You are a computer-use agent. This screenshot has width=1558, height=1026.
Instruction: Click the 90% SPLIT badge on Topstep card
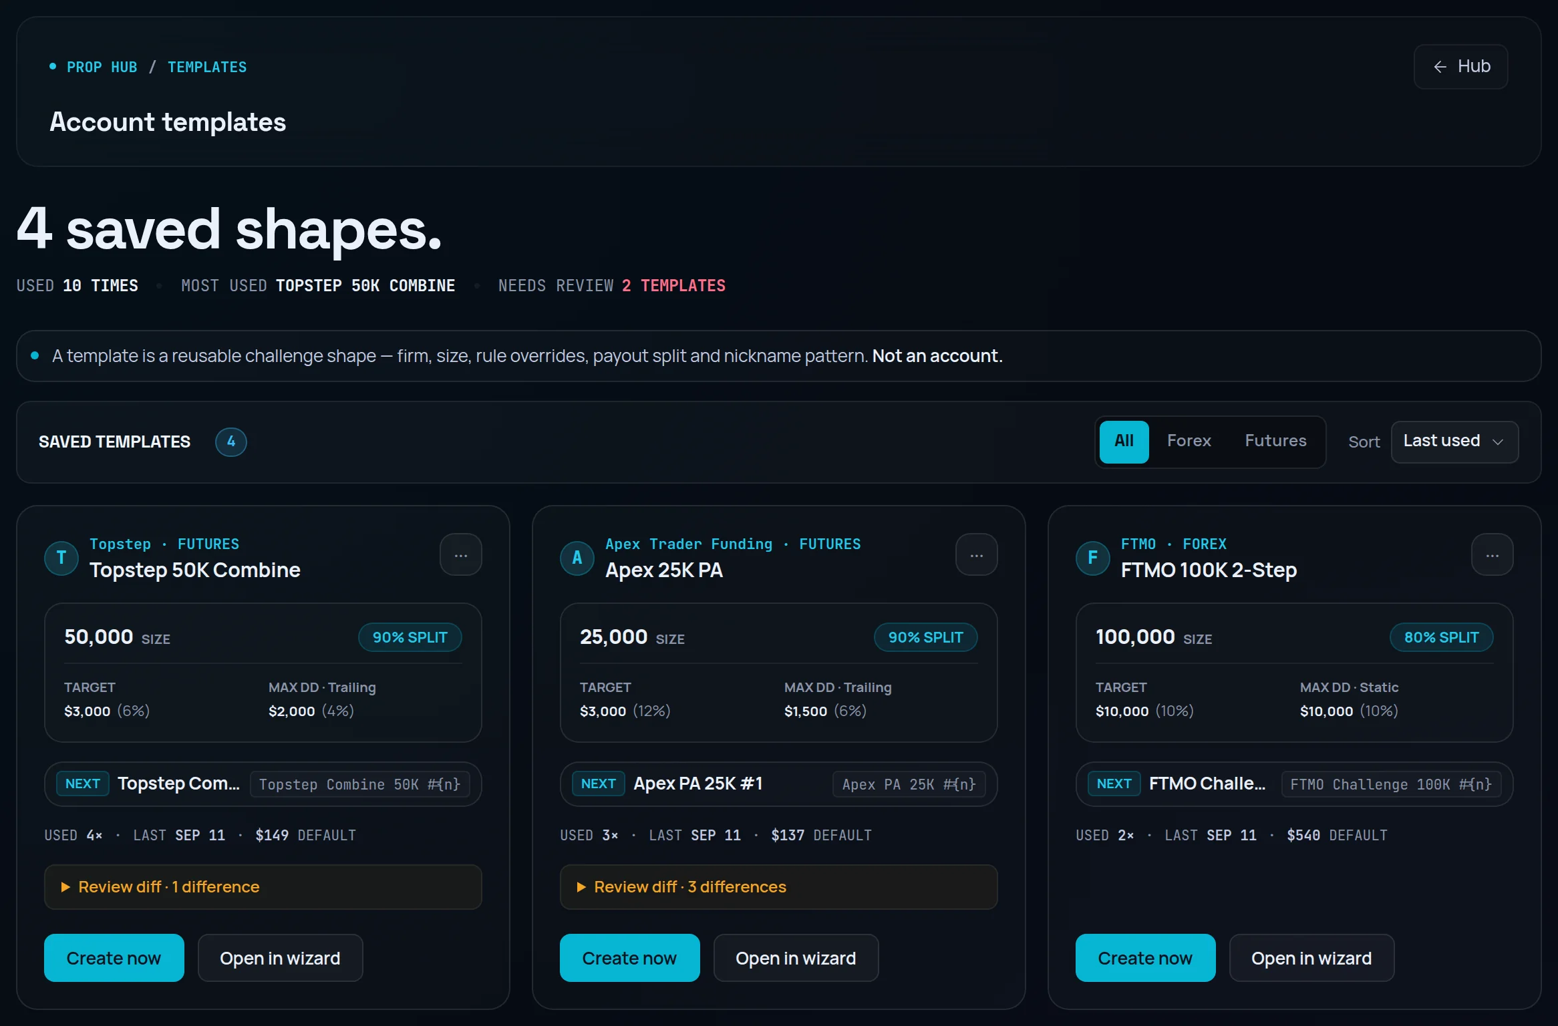pyautogui.click(x=410, y=637)
